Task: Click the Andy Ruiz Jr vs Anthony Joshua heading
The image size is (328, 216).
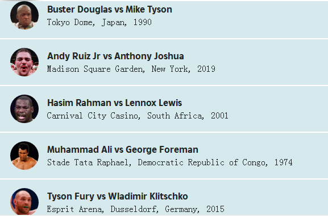Action: (x=115, y=56)
